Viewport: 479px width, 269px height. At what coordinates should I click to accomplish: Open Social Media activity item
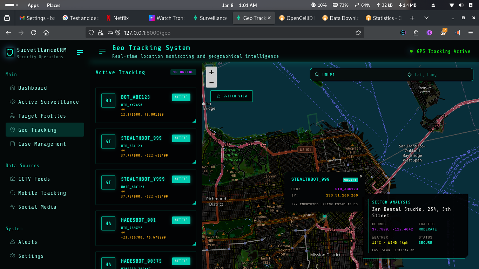37,207
